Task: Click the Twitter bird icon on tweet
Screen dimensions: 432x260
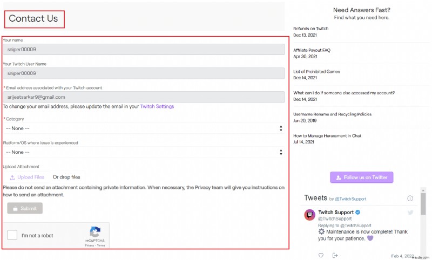Action: click(410, 213)
